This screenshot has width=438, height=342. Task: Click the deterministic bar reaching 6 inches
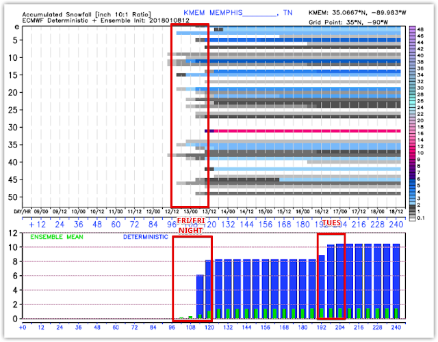200,296
